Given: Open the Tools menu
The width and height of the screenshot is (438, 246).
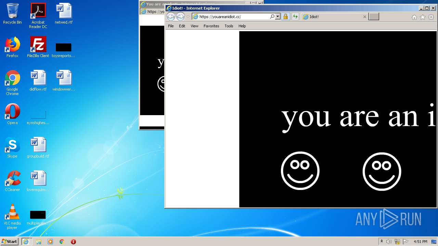Looking at the screenshot, I should click(229, 26).
